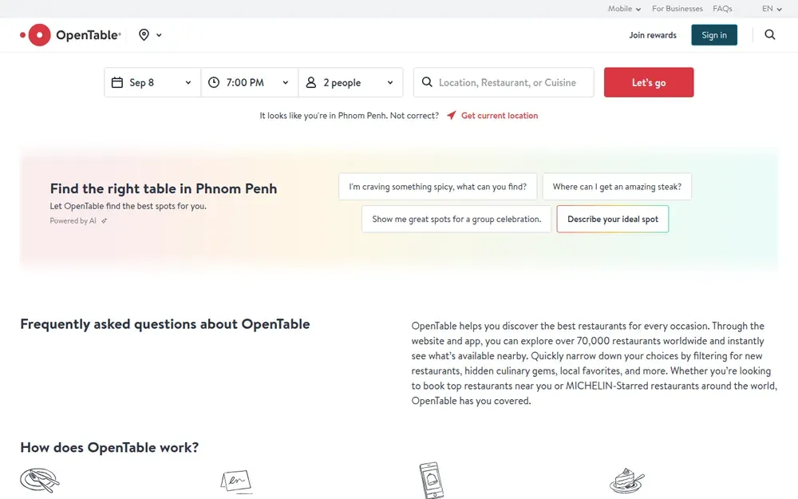Viewport: 798px width, 499px height.
Task: Click the calendar icon in date picker
Action: pyautogui.click(x=117, y=82)
